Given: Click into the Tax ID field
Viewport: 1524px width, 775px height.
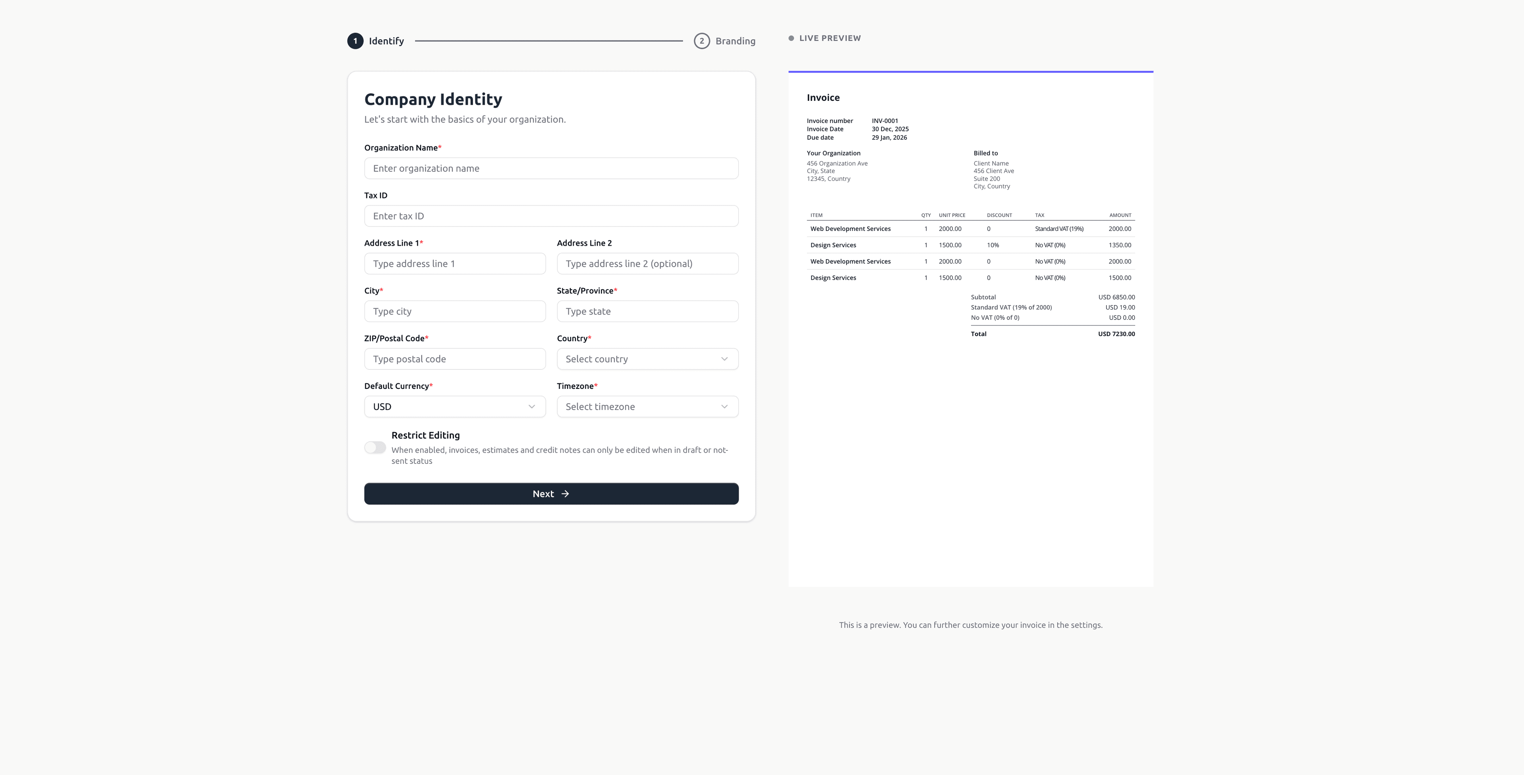Looking at the screenshot, I should (x=551, y=217).
